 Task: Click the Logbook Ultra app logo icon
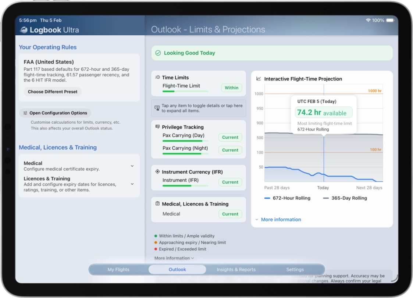coord(24,30)
